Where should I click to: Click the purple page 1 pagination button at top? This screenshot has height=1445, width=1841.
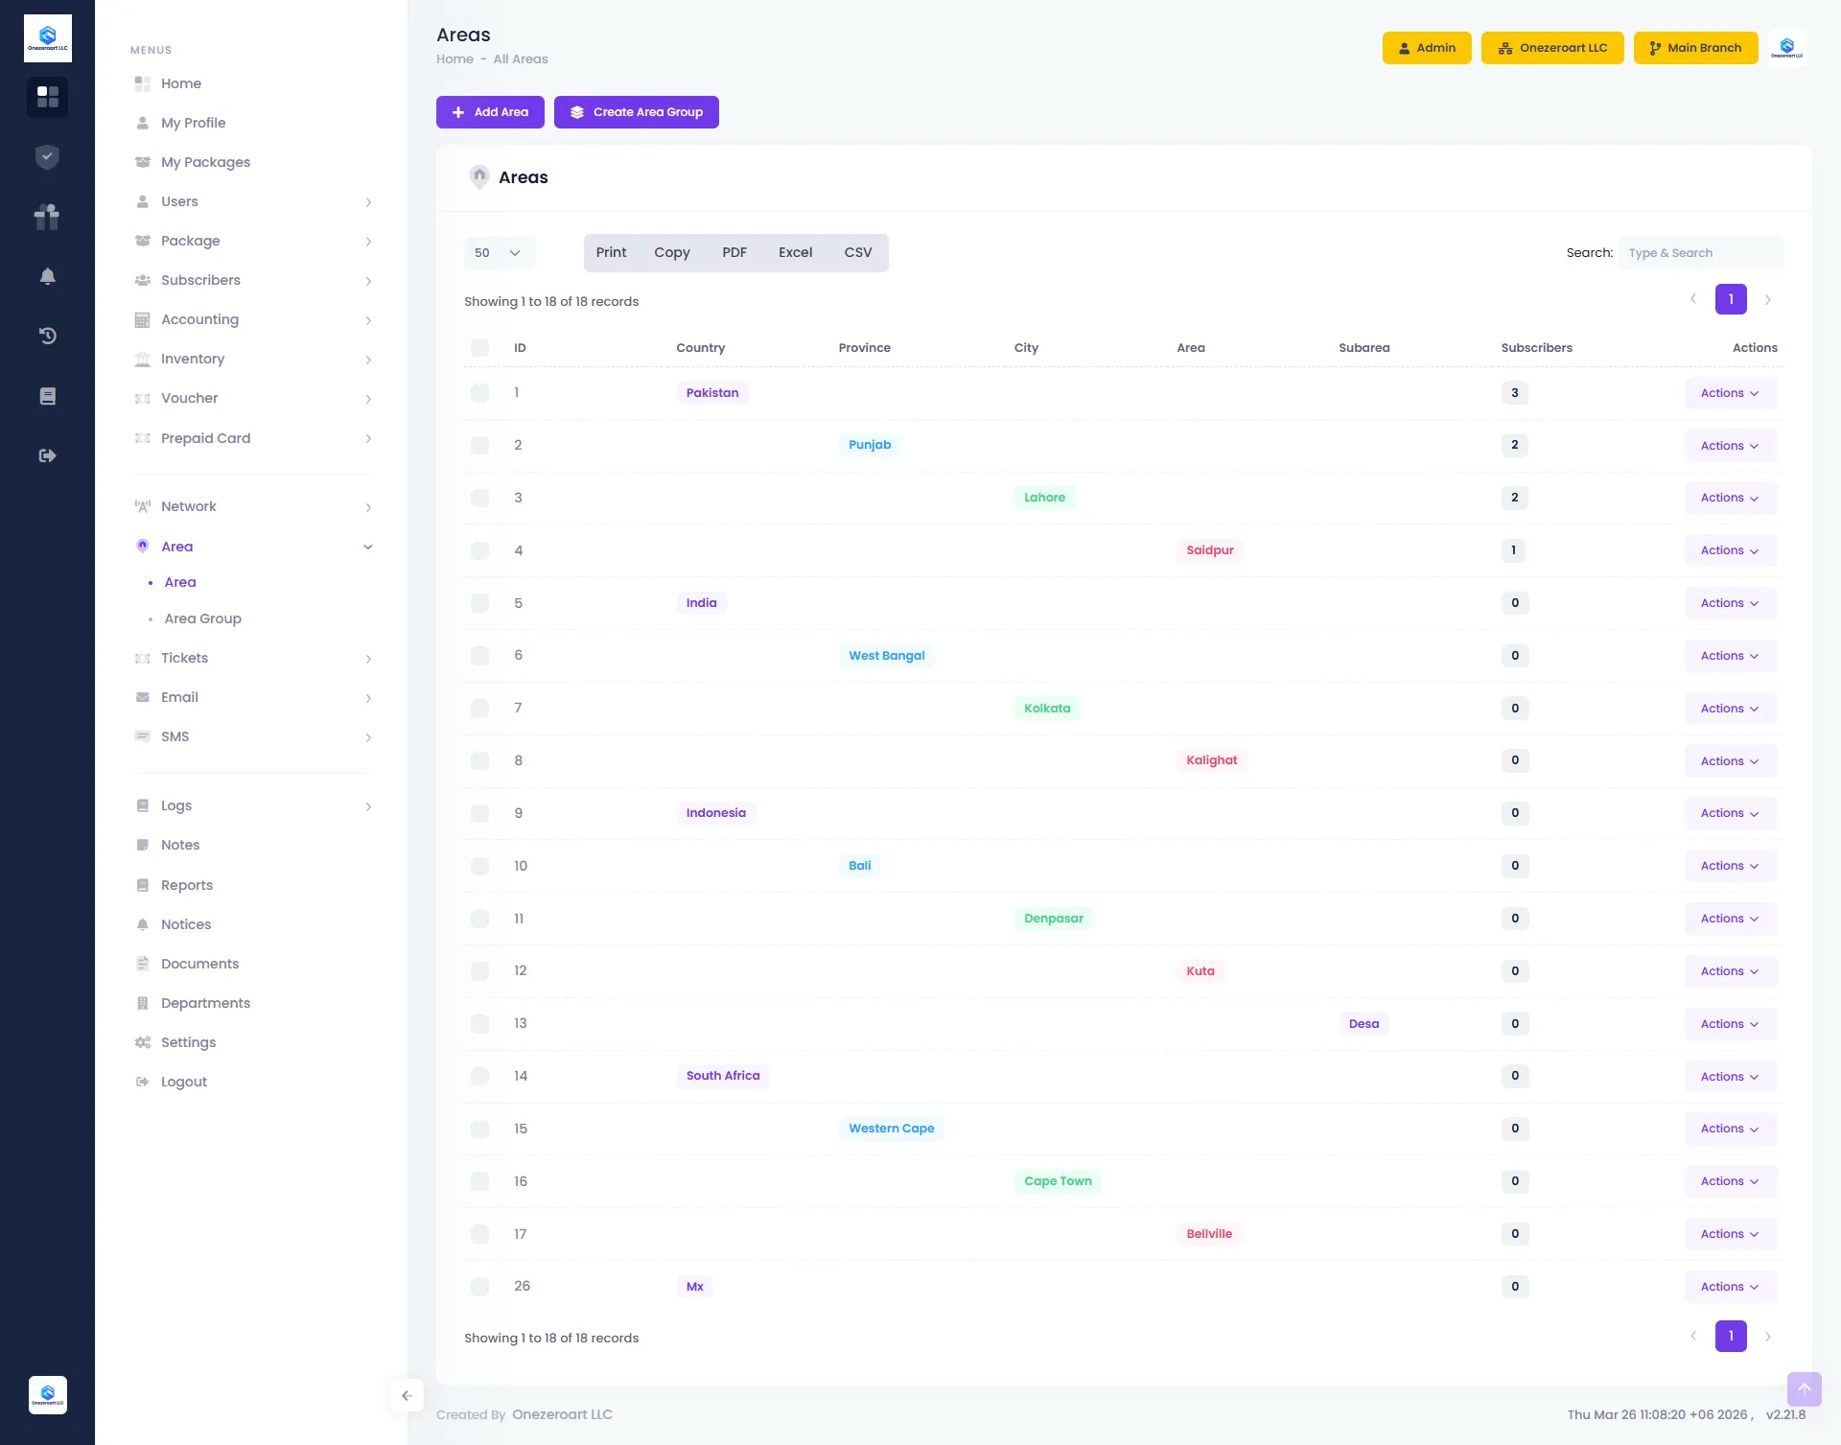tap(1731, 299)
